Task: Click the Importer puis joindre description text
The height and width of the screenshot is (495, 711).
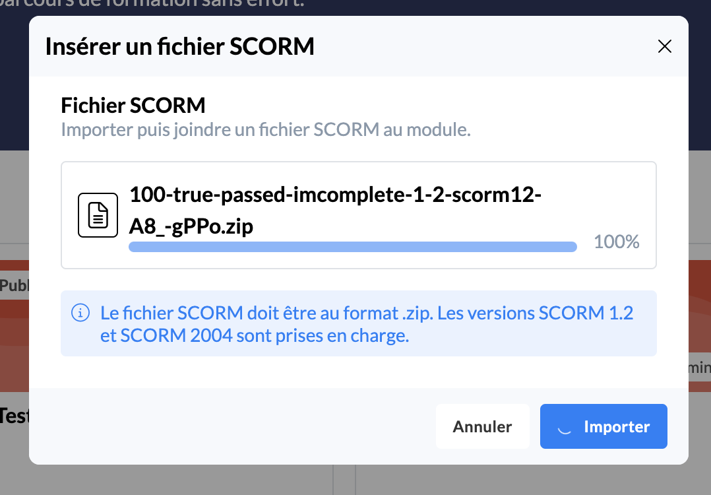Action: 265,129
